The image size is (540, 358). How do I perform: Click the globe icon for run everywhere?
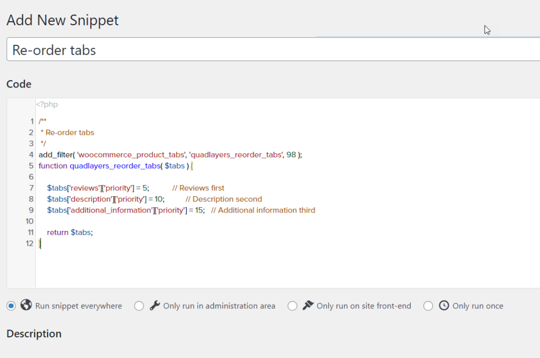coord(26,305)
